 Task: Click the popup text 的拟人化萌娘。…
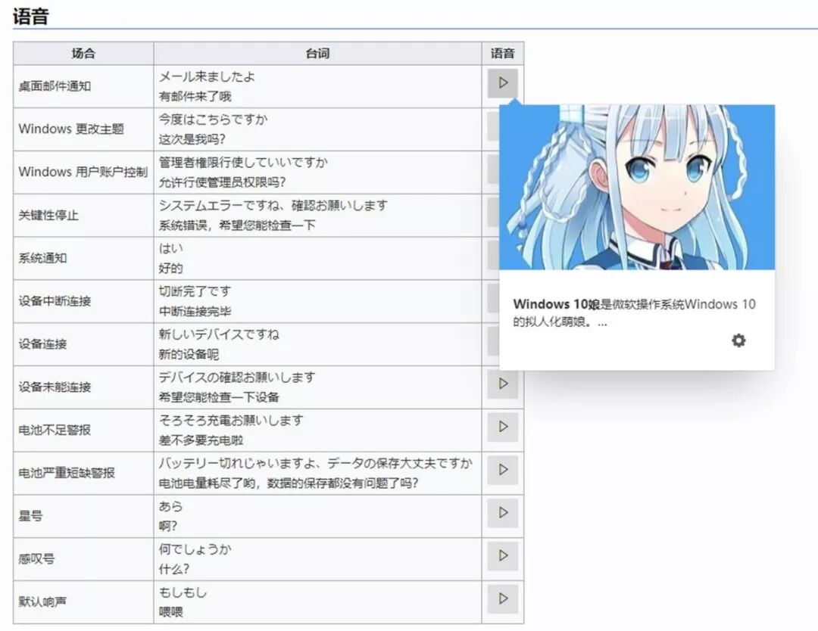[x=560, y=322]
